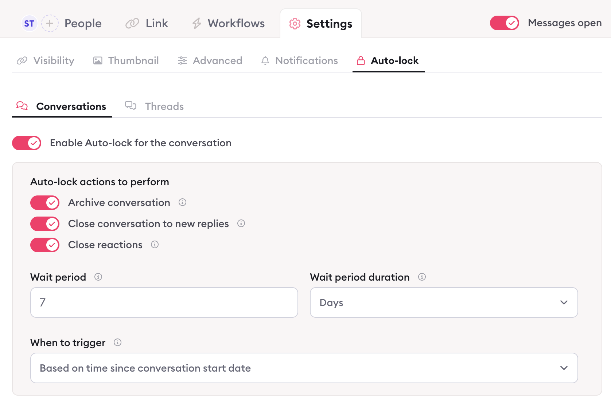Open the Wait period duration Days dropdown
This screenshot has width=611, height=412.
click(x=443, y=302)
